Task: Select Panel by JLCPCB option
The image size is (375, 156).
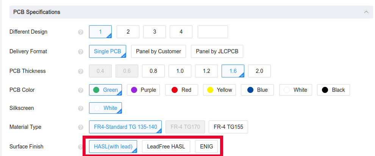Action: pos(217,51)
